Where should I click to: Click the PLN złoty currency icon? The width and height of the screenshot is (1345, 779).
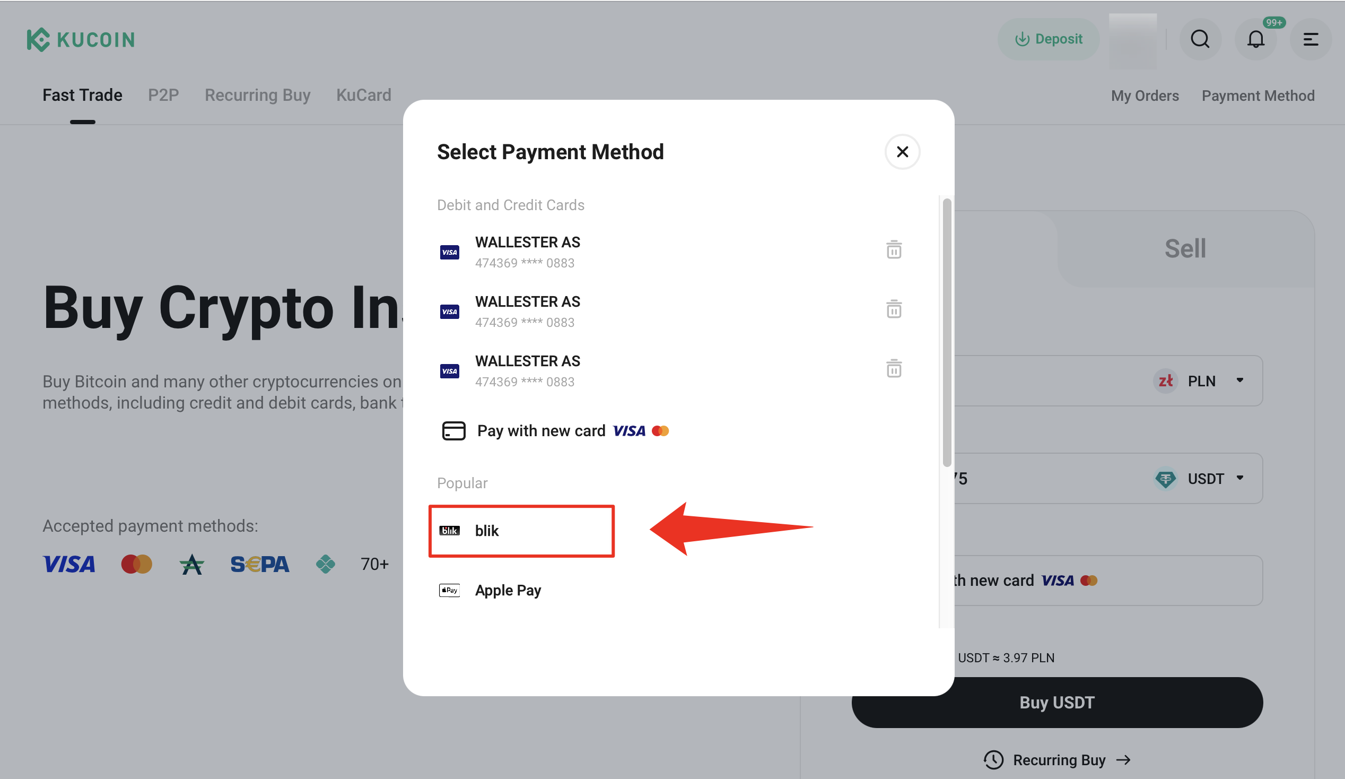[1166, 380]
